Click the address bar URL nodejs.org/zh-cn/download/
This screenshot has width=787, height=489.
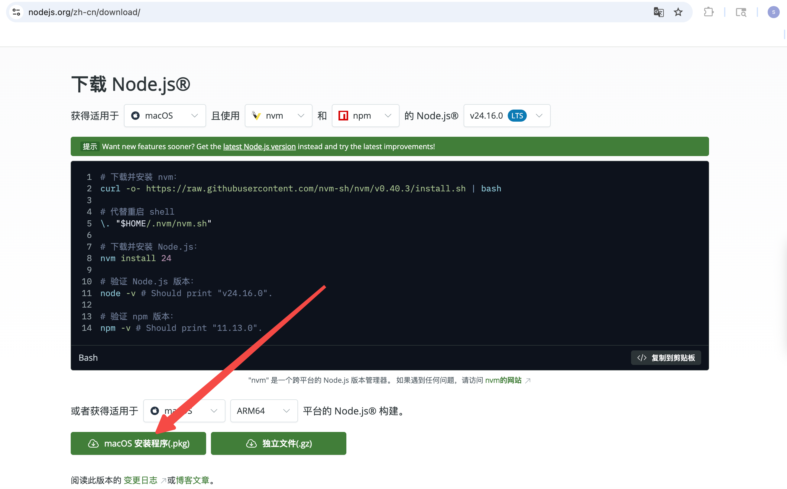click(84, 12)
